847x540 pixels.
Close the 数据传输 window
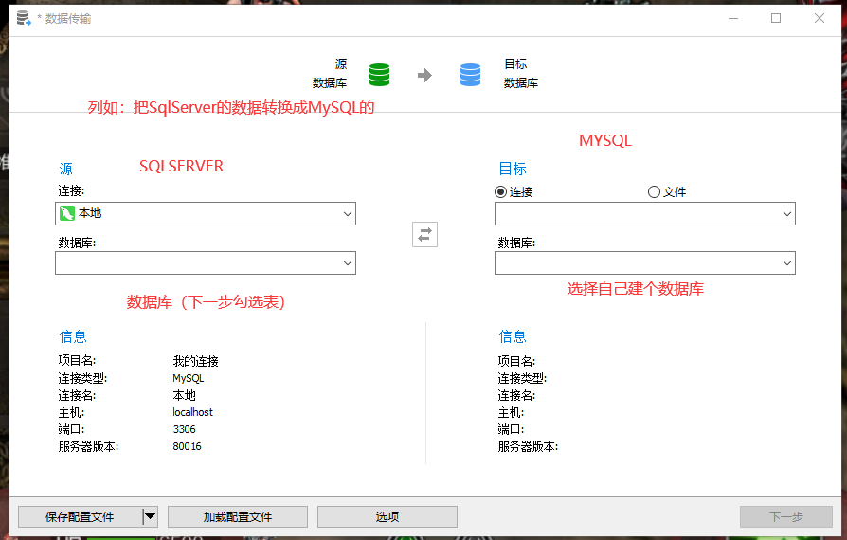pos(819,18)
